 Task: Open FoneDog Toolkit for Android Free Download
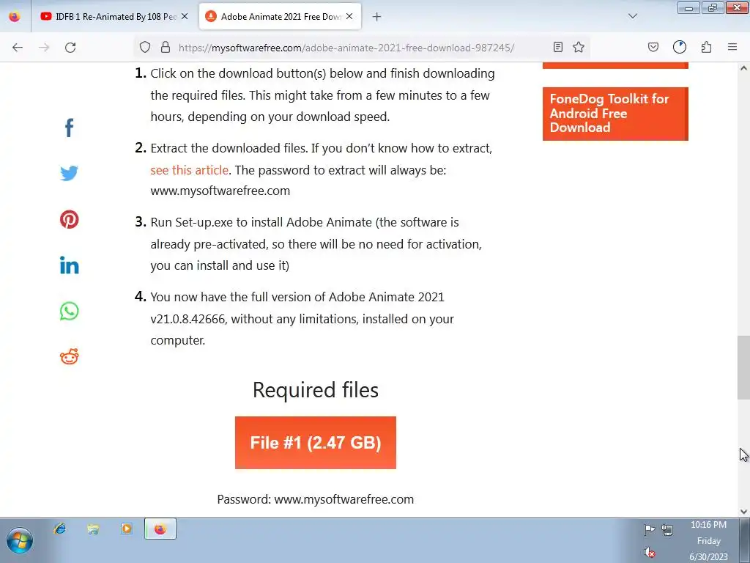tap(615, 114)
